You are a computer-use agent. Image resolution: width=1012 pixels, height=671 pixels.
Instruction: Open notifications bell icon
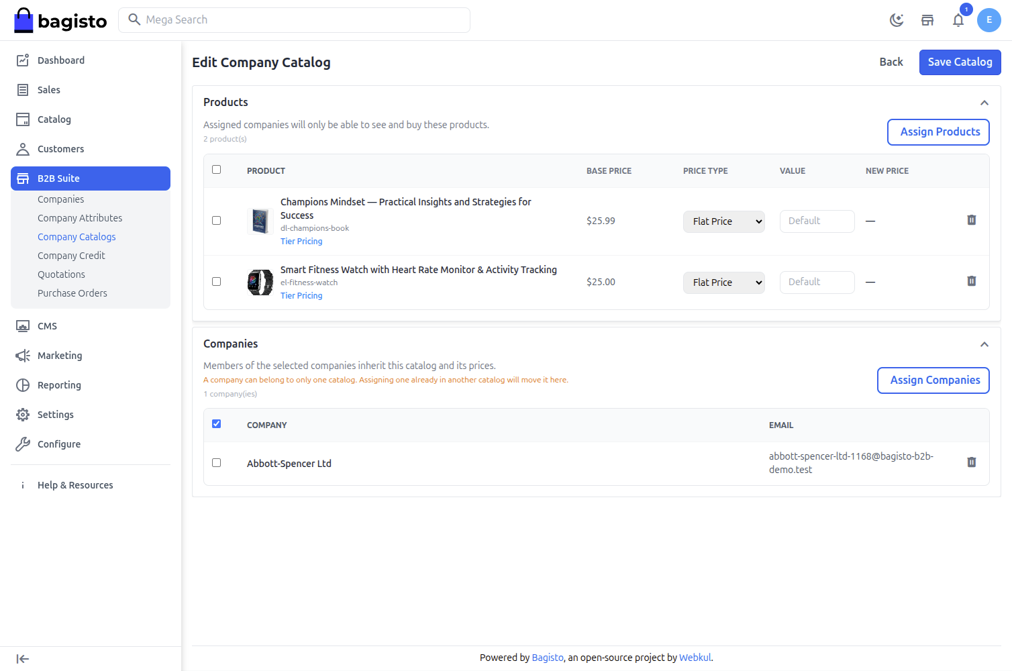click(958, 20)
